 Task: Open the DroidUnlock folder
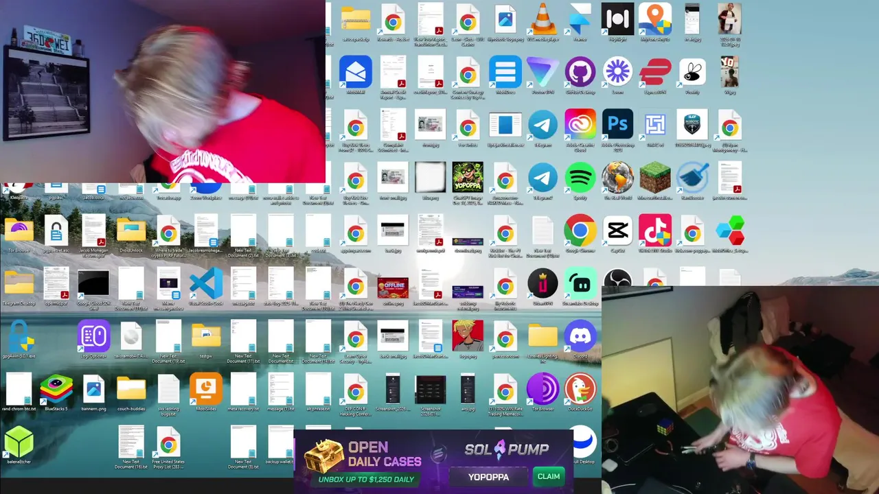click(131, 231)
